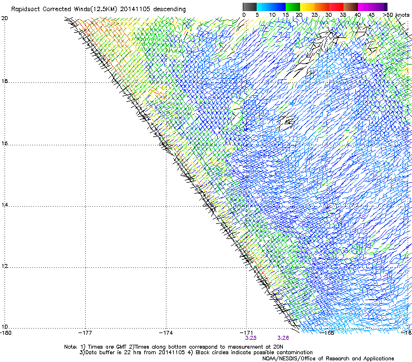This screenshot has width=412, height=362.
Task: Click the latitude label '16'
Action: (4, 144)
